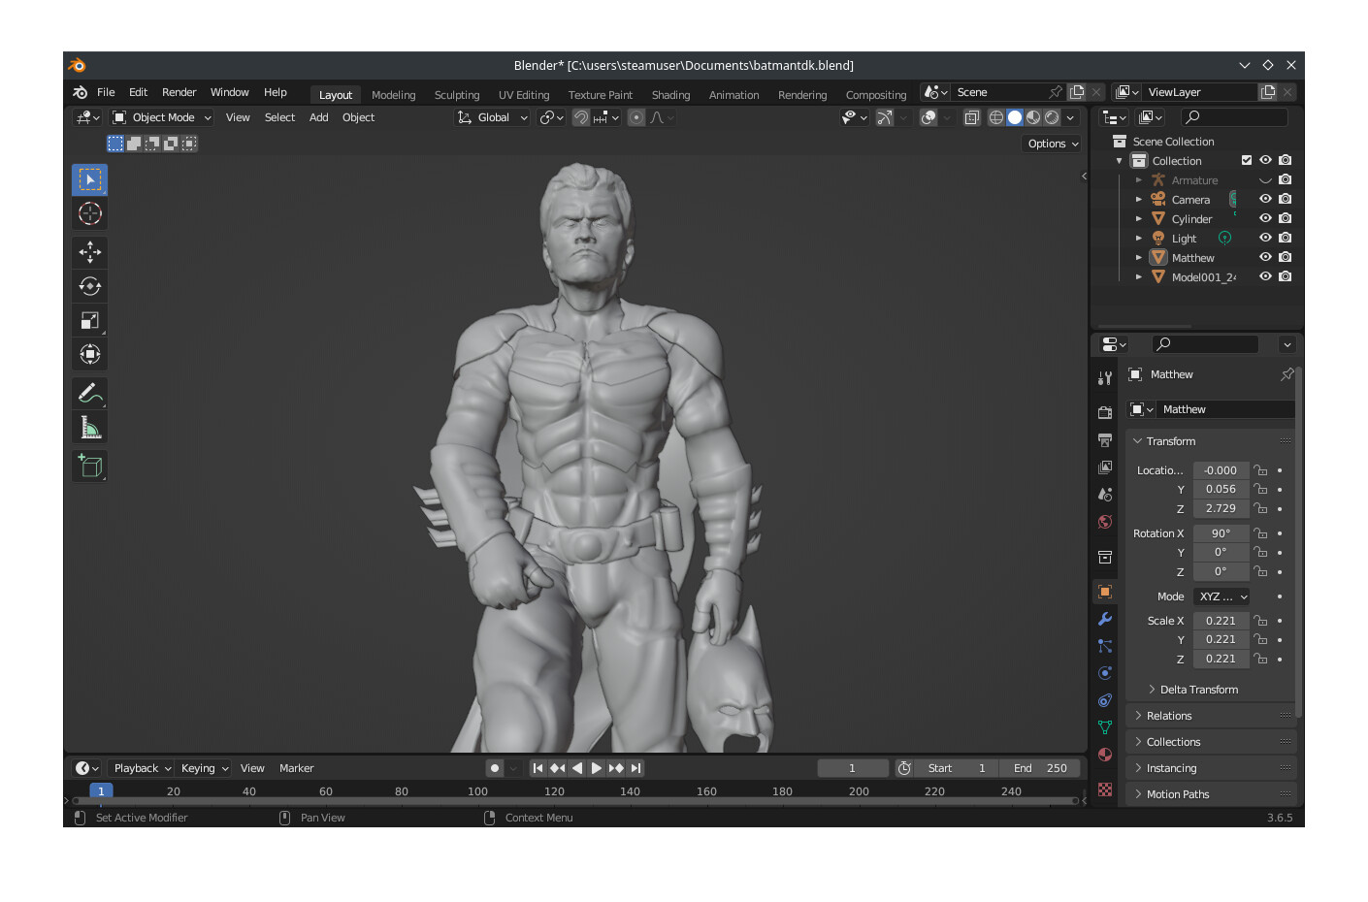Open Object Data green triangle tab

coord(1105,727)
